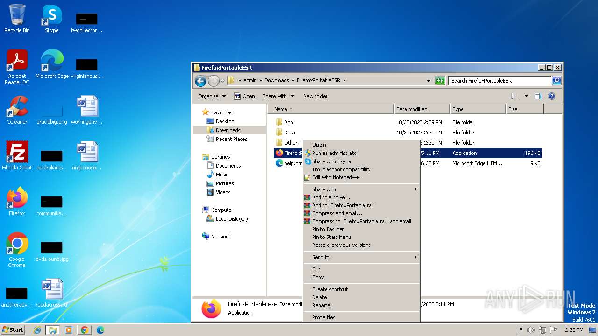
Task: Launch Skype from the desktop shortcut
Action: point(51,19)
